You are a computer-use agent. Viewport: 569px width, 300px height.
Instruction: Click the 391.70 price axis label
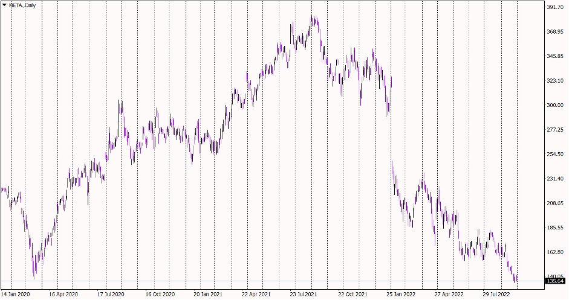pyautogui.click(x=555, y=7)
